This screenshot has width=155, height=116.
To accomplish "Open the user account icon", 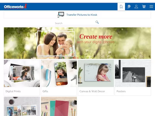I will (136, 7).
